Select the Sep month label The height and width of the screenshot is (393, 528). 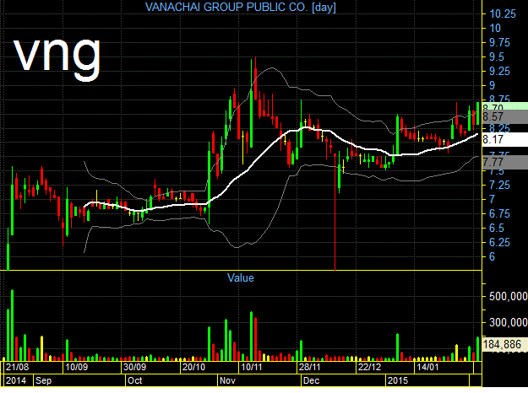click(43, 380)
